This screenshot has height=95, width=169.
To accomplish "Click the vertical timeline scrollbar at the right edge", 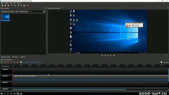I will [x=168, y=75].
